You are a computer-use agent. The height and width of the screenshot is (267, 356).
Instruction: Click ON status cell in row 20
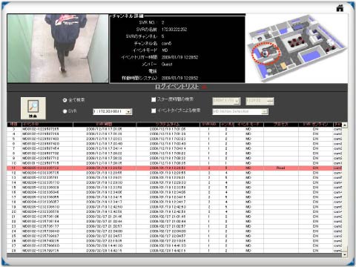[x=315, y=212]
